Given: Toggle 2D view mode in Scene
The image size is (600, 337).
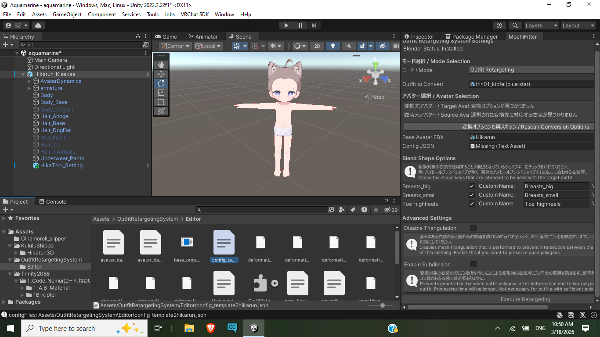Looking at the screenshot, I should point(317,46).
